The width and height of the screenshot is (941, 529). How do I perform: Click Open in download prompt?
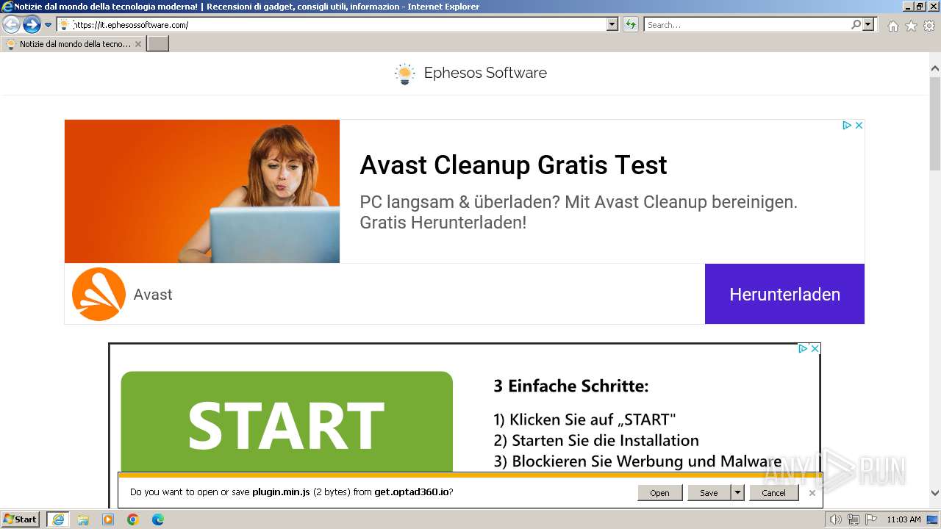tap(659, 493)
